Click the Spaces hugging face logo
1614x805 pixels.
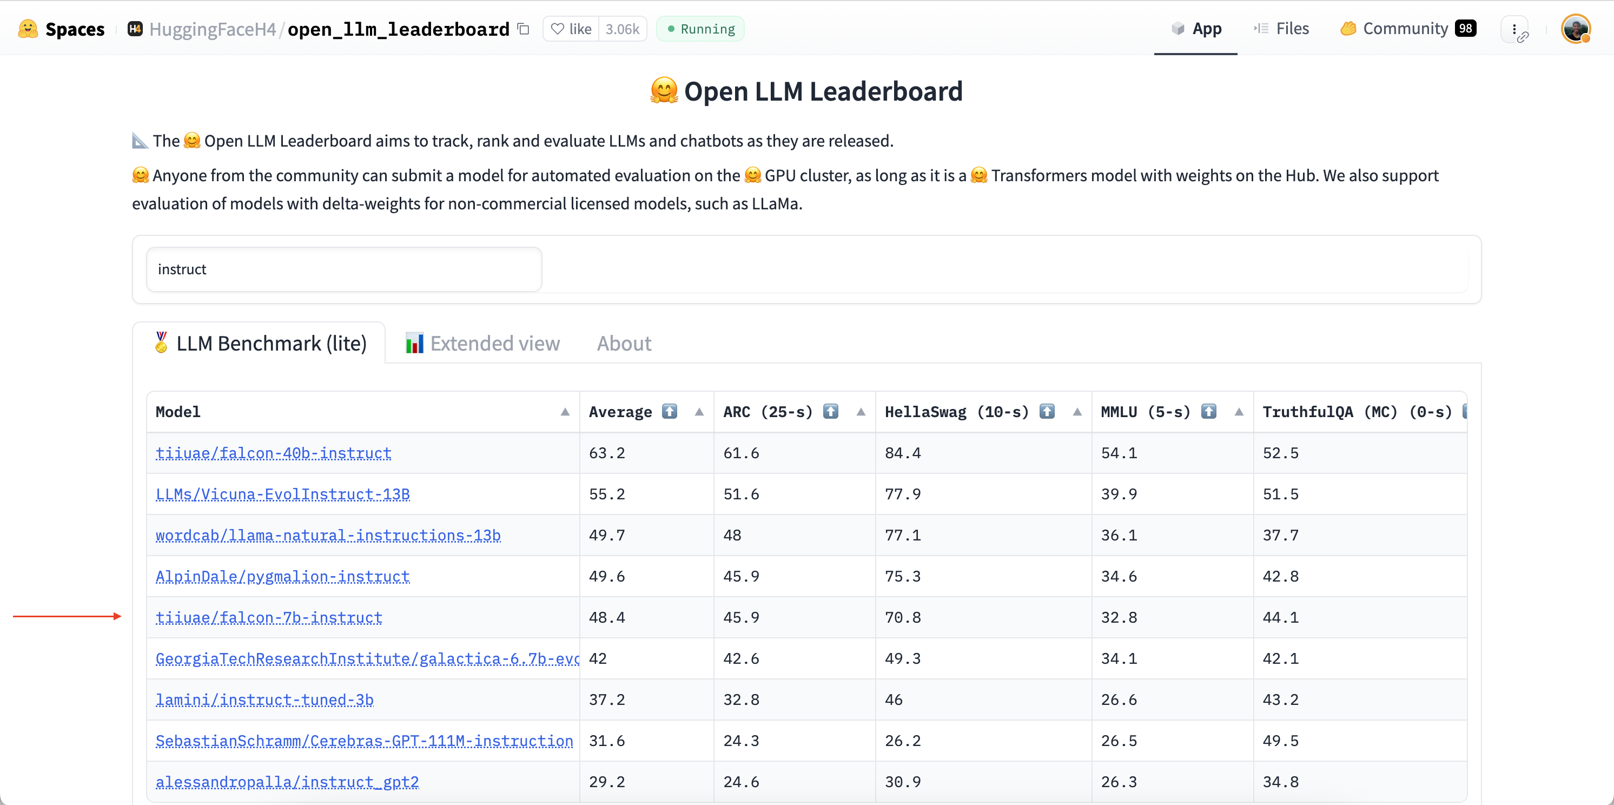28,29
